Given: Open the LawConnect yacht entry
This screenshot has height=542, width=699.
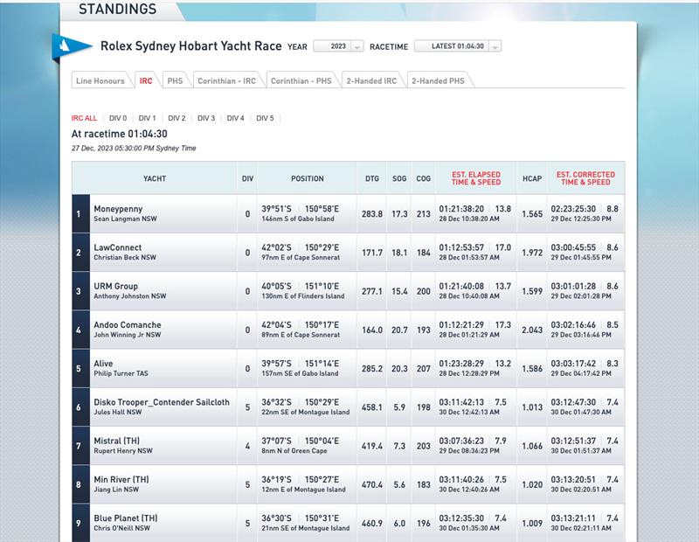Looking at the screenshot, I should coord(117,247).
